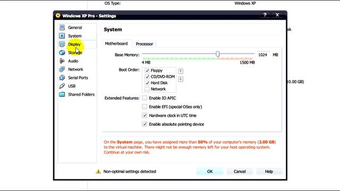340x191 pixels.
Task: Click the Help button
Action: 269,171
